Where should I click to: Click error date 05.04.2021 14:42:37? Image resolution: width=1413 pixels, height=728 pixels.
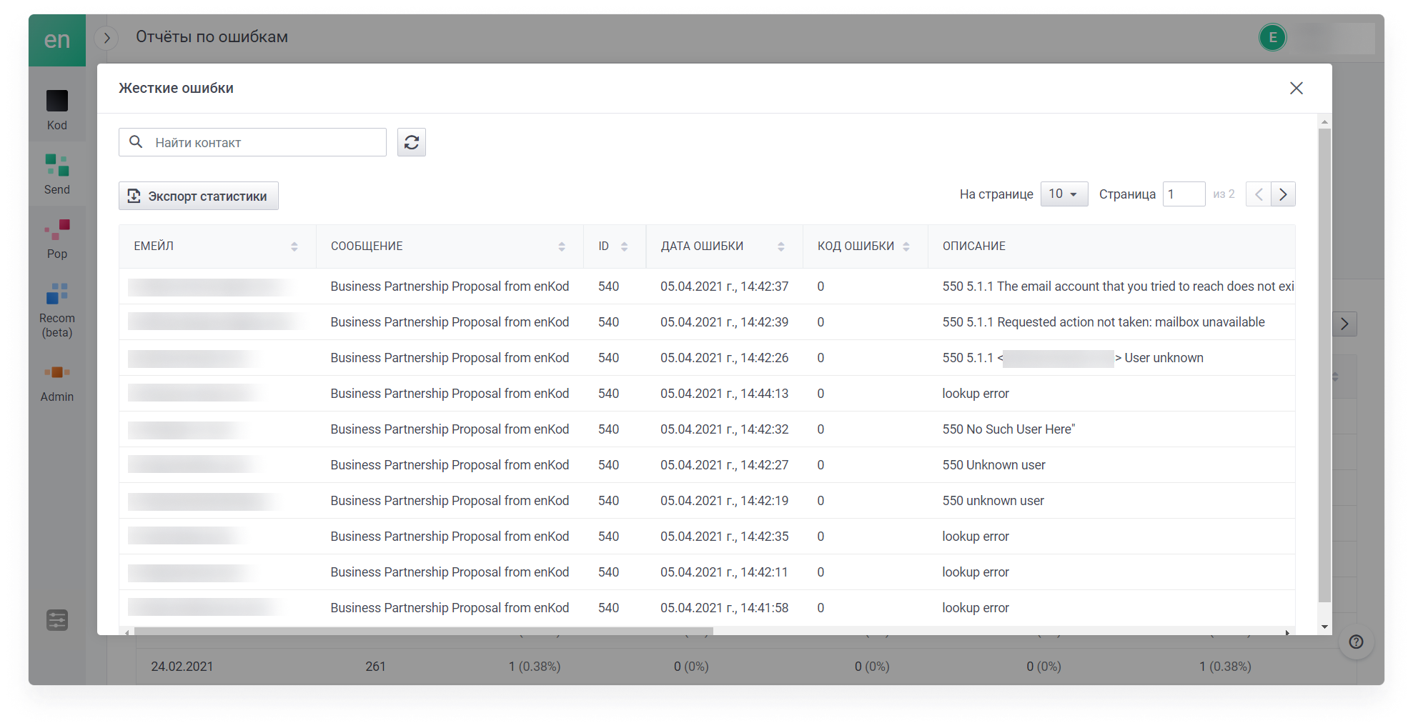pyautogui.click(x=724, y=286)
